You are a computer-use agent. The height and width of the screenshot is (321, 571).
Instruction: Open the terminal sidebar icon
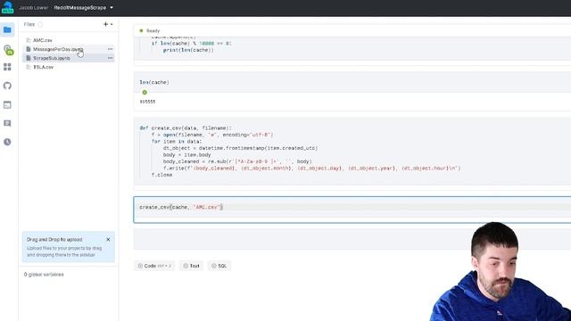click(7, 105)
